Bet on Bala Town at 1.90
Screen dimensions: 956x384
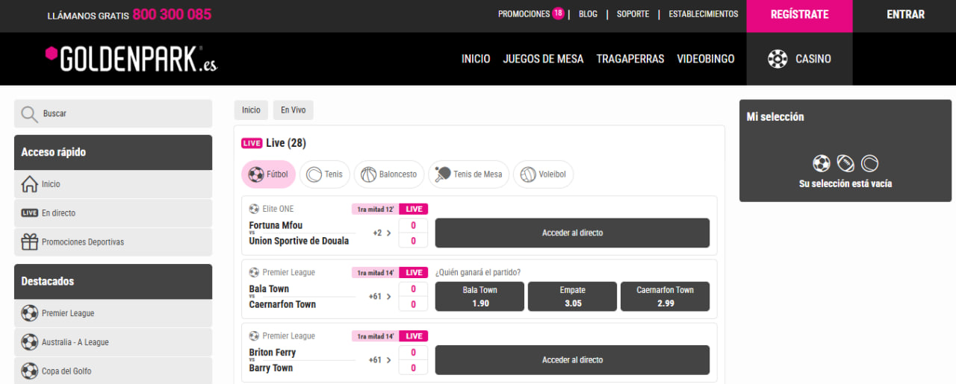(x=479, y=296)
